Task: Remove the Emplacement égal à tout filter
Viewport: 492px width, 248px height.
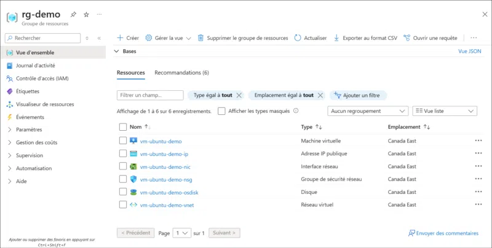Action: point(320,96)
